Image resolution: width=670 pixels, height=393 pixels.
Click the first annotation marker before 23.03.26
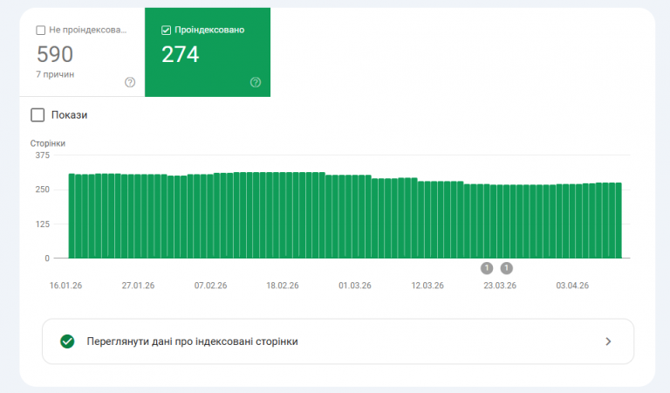(x=487, y=268)
